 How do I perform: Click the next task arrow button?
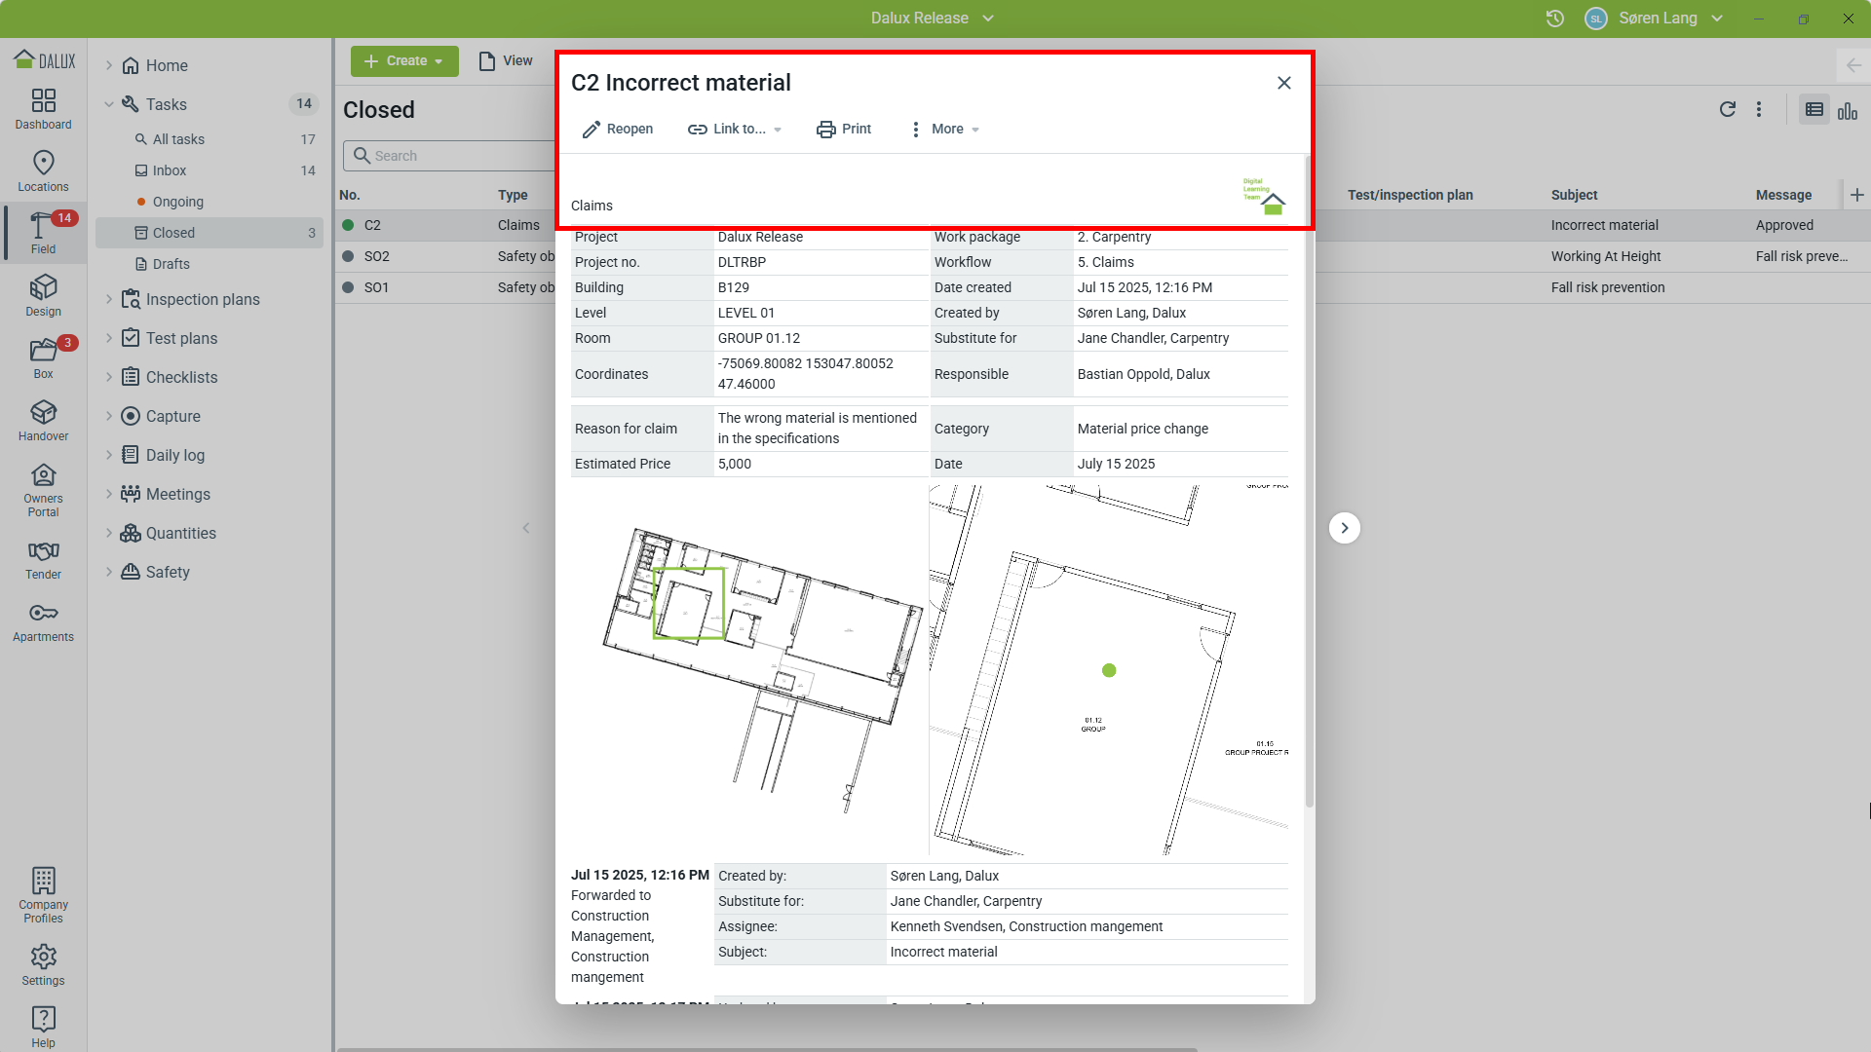pyautogui.click(x=1344, y=528)
